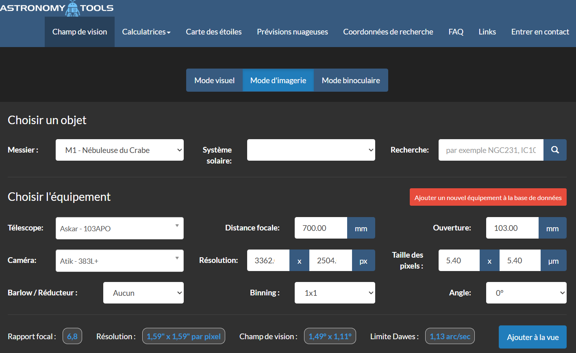Edit the horizontal resolution 3362 field
576x353 pixels.
tap(268, 260)
